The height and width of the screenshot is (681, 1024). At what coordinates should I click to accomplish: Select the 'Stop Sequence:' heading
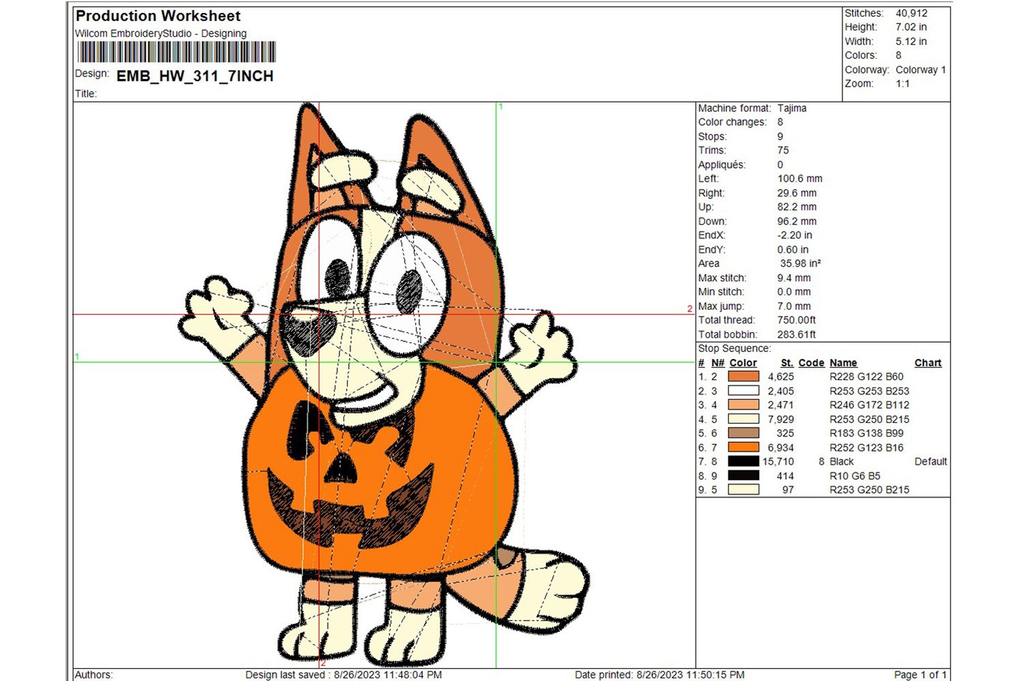coord(734,349)
